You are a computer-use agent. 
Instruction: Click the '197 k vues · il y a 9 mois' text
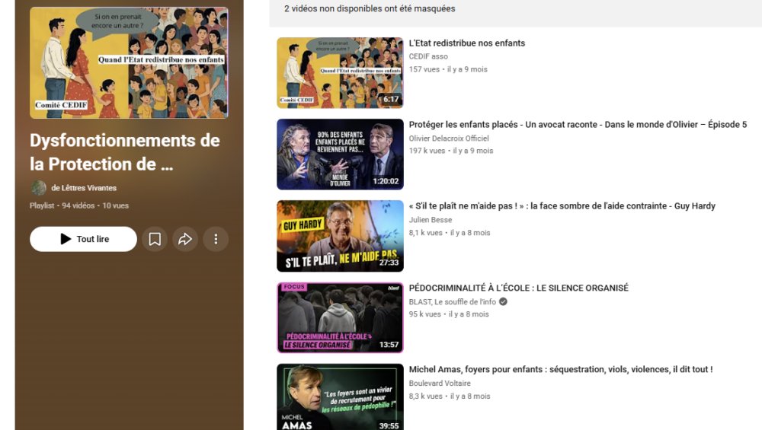[451, 151]
